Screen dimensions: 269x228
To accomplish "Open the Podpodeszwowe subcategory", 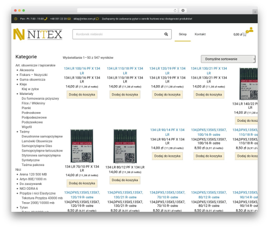I will point(34,118).
